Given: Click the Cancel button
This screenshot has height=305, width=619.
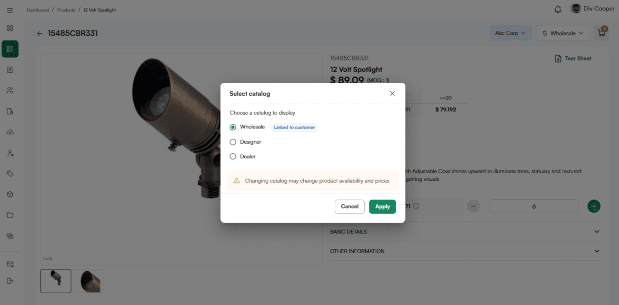Looking at the screenshot, I should (x=349, y=207).
